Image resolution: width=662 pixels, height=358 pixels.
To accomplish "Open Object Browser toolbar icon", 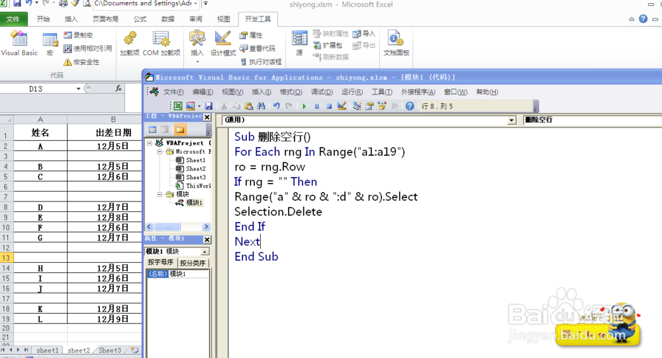I will 382,106.
